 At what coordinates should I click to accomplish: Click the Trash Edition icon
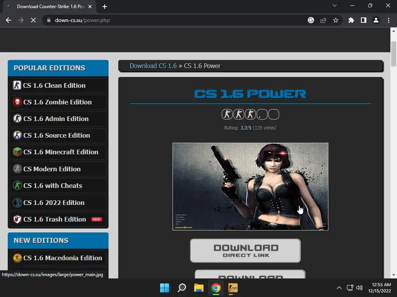[x=17, y=219]
